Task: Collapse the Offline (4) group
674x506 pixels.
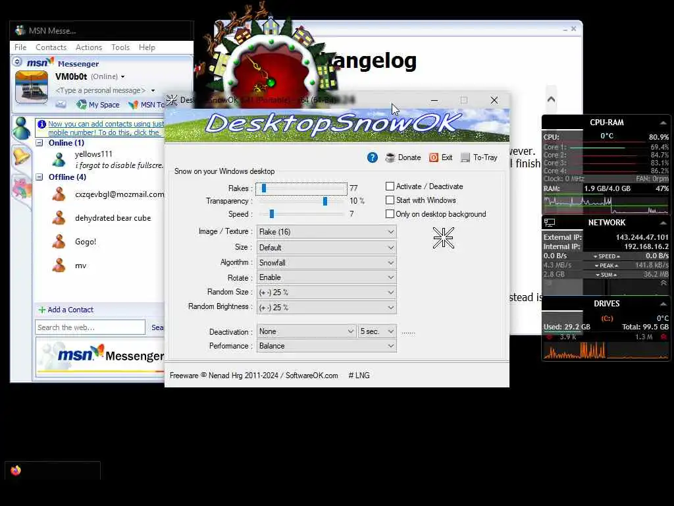Action: 39,177
